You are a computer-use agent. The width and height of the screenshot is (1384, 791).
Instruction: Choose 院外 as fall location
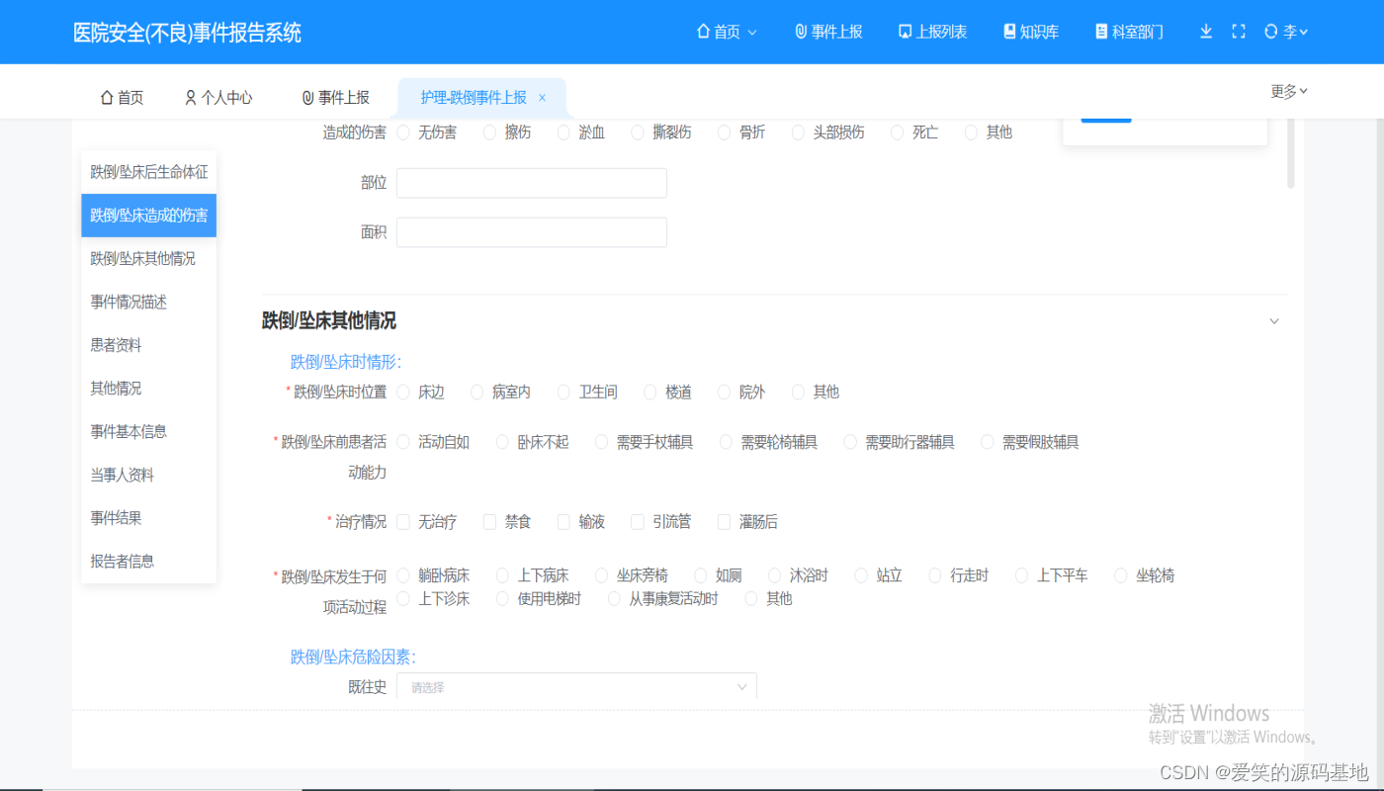click(x=725, y=393)
